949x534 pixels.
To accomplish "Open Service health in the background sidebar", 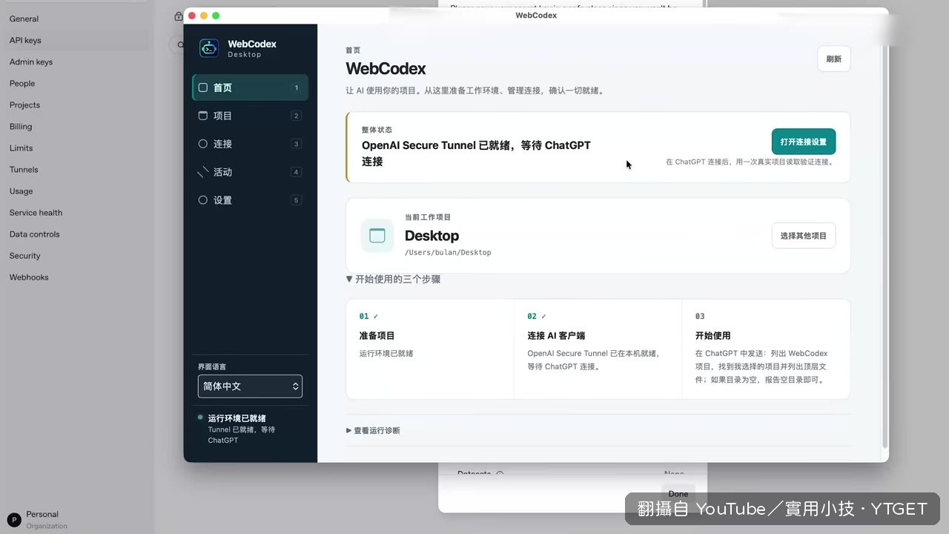I will (x=36, y=212).
